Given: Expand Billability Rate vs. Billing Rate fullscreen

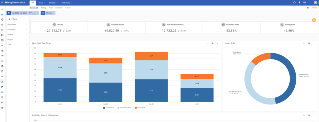Looking at the screenshot, I should [x=304, y=115].
